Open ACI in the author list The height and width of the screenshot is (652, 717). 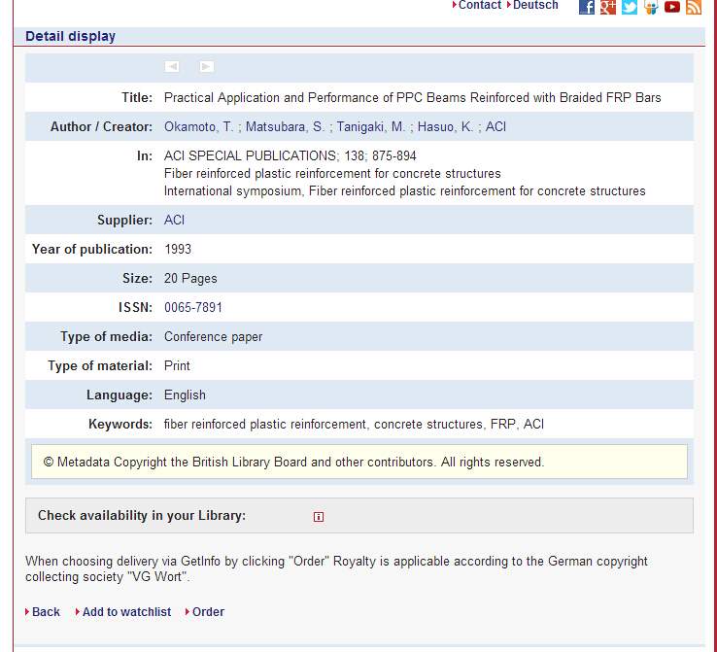(495, 126)
